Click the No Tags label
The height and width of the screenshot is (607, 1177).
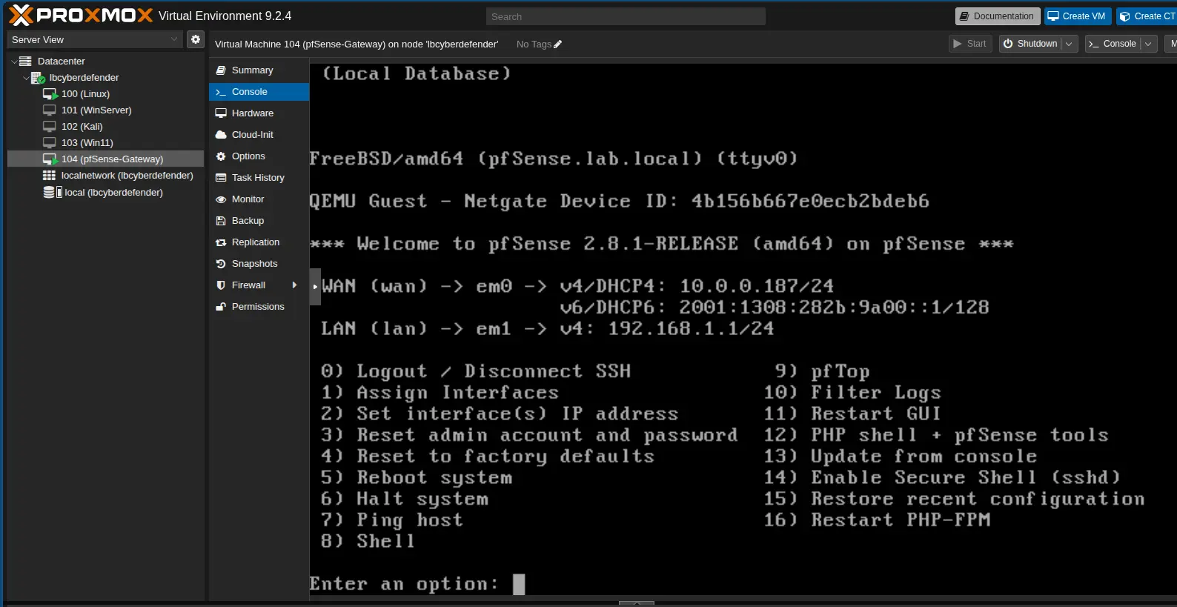pyautogui.click(x=534, y=44)
